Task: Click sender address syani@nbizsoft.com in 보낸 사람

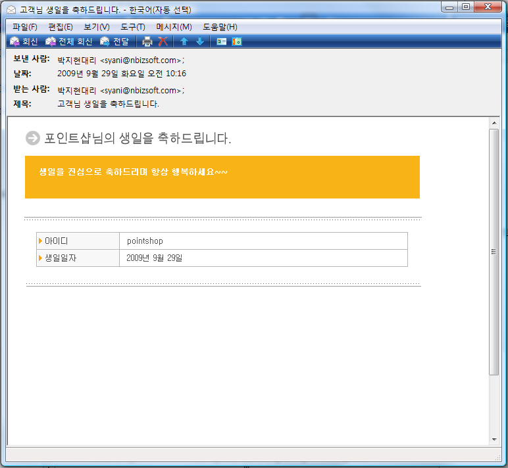Action: (140, 60)
